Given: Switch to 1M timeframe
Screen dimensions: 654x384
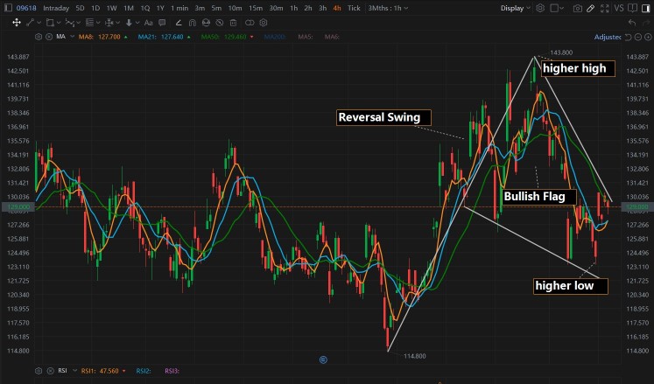Looking at the screenshot, I should coord(129,8).
